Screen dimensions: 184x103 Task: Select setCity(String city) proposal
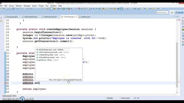point(53,49)
